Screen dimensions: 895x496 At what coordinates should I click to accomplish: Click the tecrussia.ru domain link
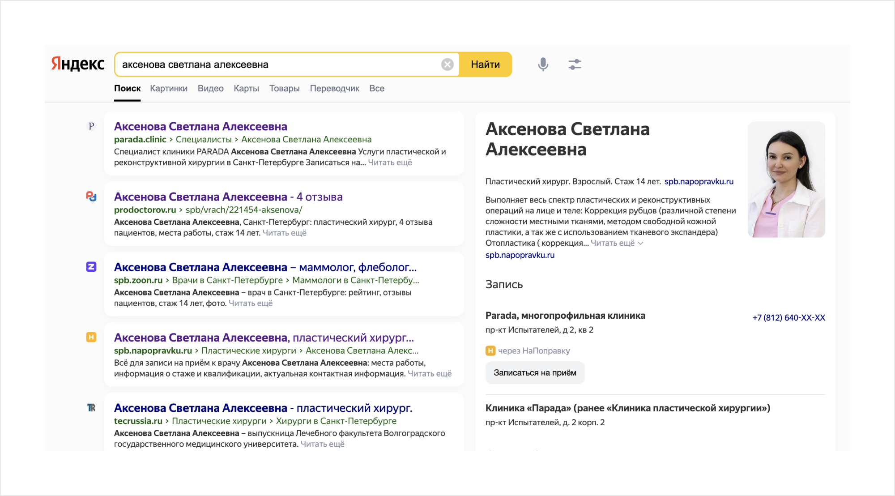(138, 420)
